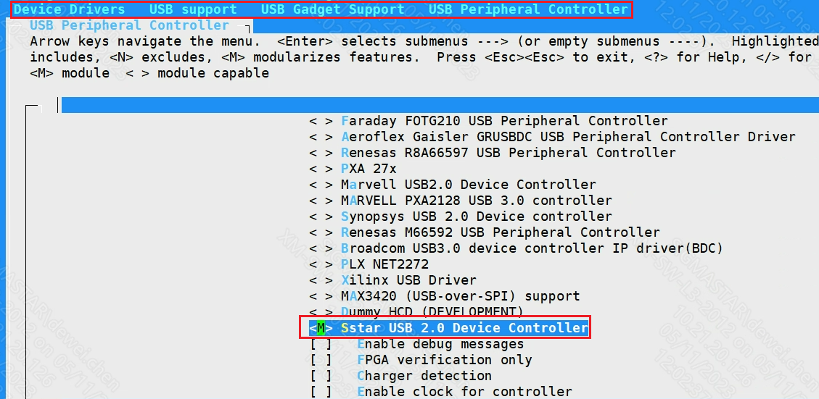The height and width of the screenshot is (399, 819).
Task: Select Aeroflex Gaisler GRUSBDC Controller Driver entry
Action: [x=568, y=137]
